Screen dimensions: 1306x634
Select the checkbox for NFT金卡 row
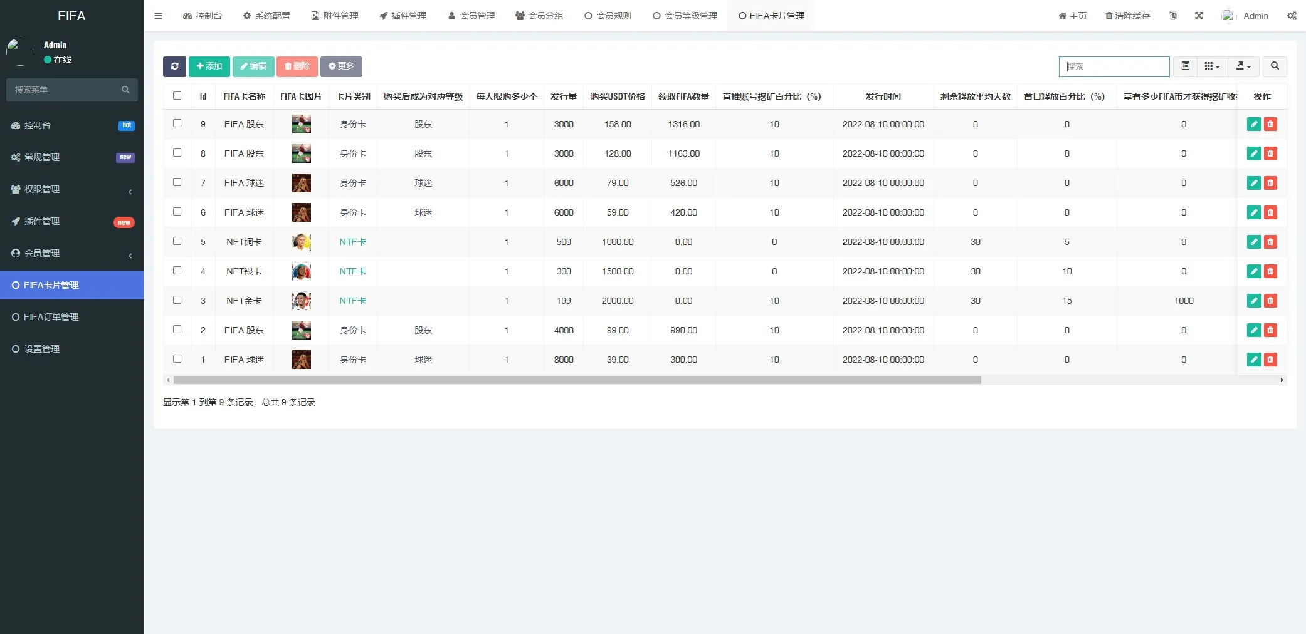(x=177, y=300)
